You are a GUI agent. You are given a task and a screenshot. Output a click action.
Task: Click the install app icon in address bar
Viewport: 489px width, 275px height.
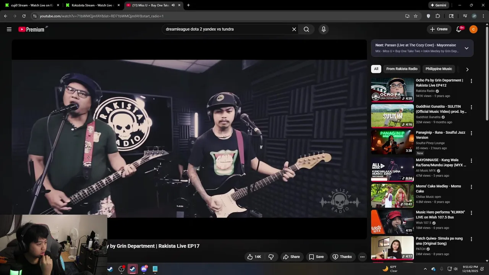click(x=407, y=16)
